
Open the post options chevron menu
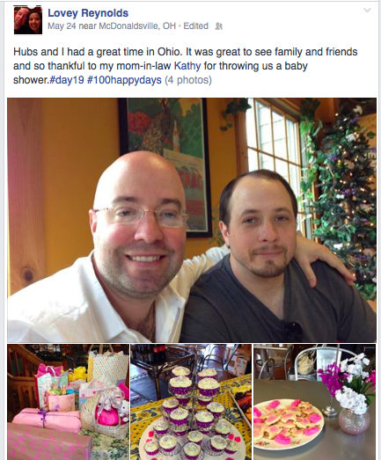tap(367, 11)
